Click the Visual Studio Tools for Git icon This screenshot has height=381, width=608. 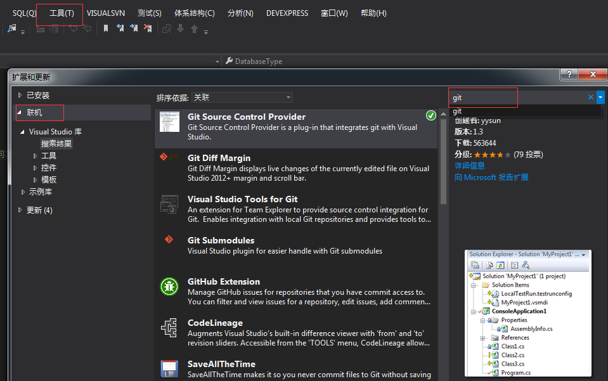coord(169,204)
